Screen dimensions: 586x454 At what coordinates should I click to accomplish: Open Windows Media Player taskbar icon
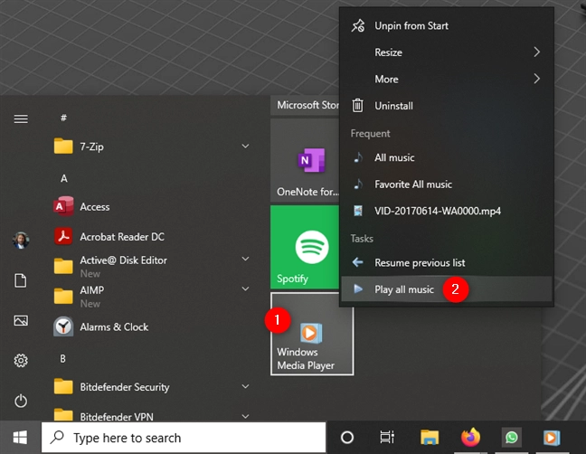[x=552, y=438]
